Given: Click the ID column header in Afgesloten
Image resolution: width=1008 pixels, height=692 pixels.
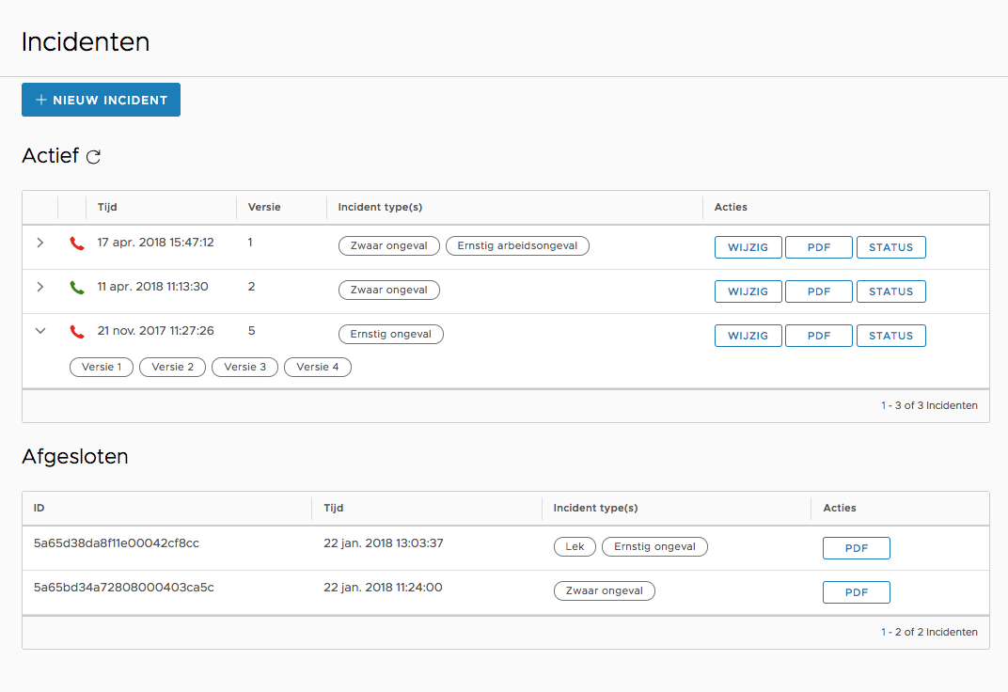Looking at the screenshot, I should (39, 508).
